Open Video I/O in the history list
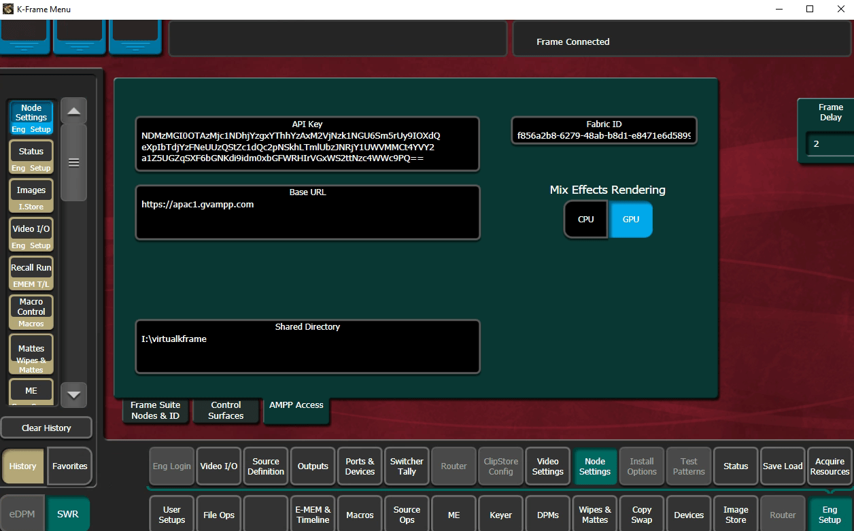Viewport: 854px width, 531px height. pyautogui.click(x=31, y=234)
